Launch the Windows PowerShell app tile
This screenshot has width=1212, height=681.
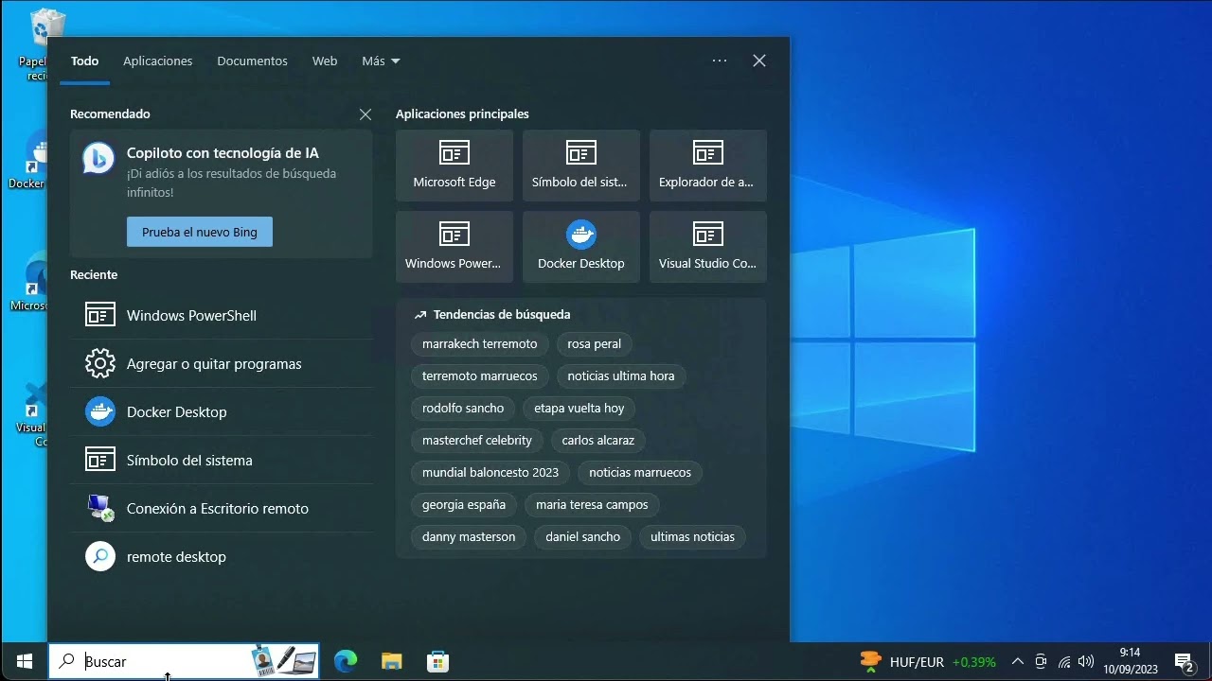coord(454,247)
